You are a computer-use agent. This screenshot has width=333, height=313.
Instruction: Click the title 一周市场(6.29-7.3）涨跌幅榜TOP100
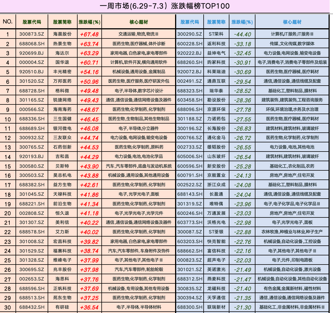(164, 6)
